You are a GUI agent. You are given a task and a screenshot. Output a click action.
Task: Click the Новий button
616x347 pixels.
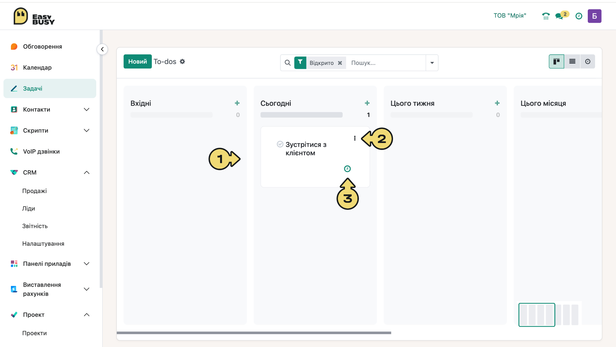tap(137, 61)
